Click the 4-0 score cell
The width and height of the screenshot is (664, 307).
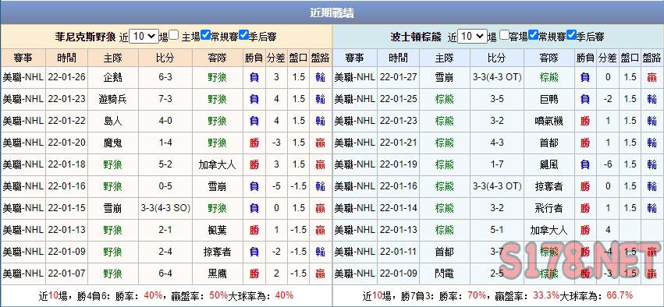click(165, 121)
